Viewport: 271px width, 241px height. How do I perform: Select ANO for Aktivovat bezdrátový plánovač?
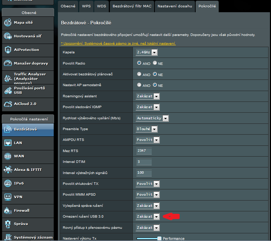pos(139,74)
